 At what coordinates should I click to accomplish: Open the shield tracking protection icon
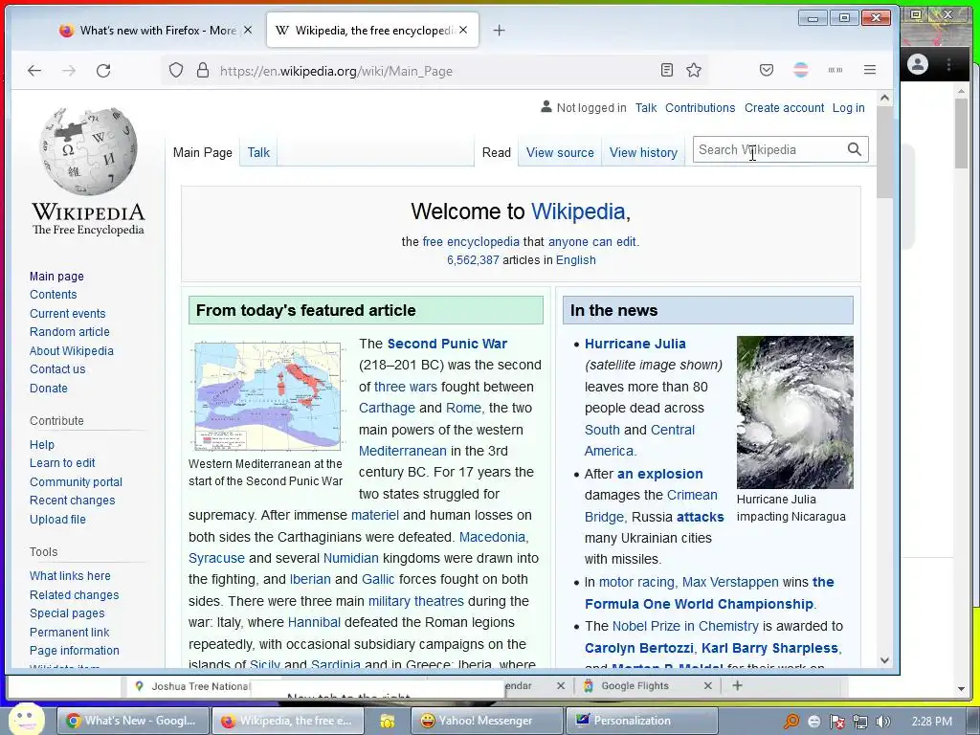[x=176, y=70]
